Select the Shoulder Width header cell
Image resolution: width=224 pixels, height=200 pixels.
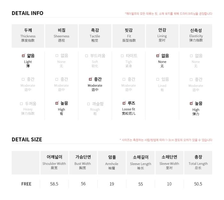[54, 163]
